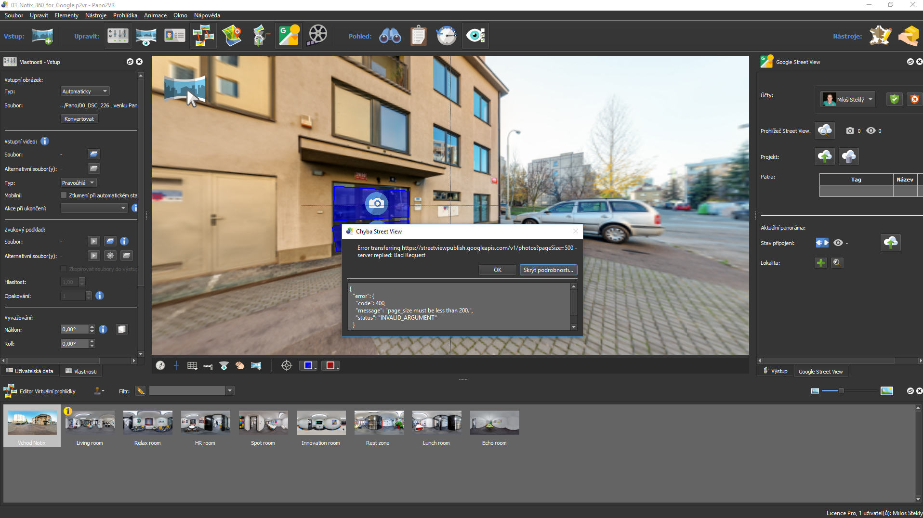Add location with green plus icon

(x=821, y=263)
